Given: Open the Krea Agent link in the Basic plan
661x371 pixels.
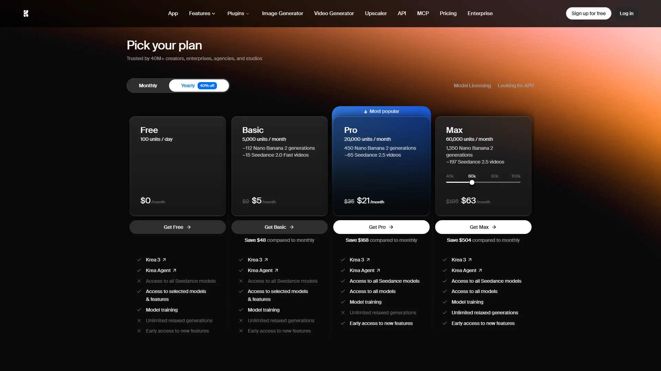Looking at the screenshot, I should [x=263, y=270].
